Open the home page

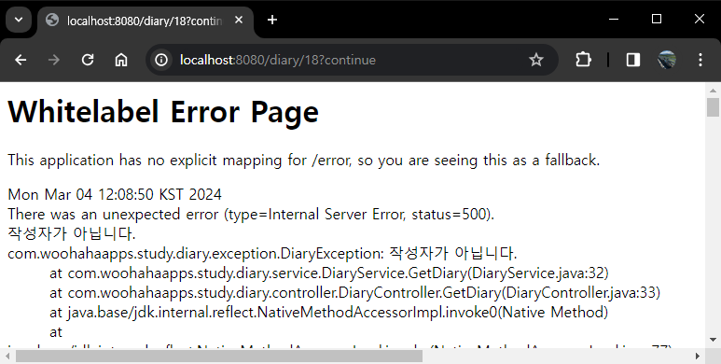tap(121, 60)
